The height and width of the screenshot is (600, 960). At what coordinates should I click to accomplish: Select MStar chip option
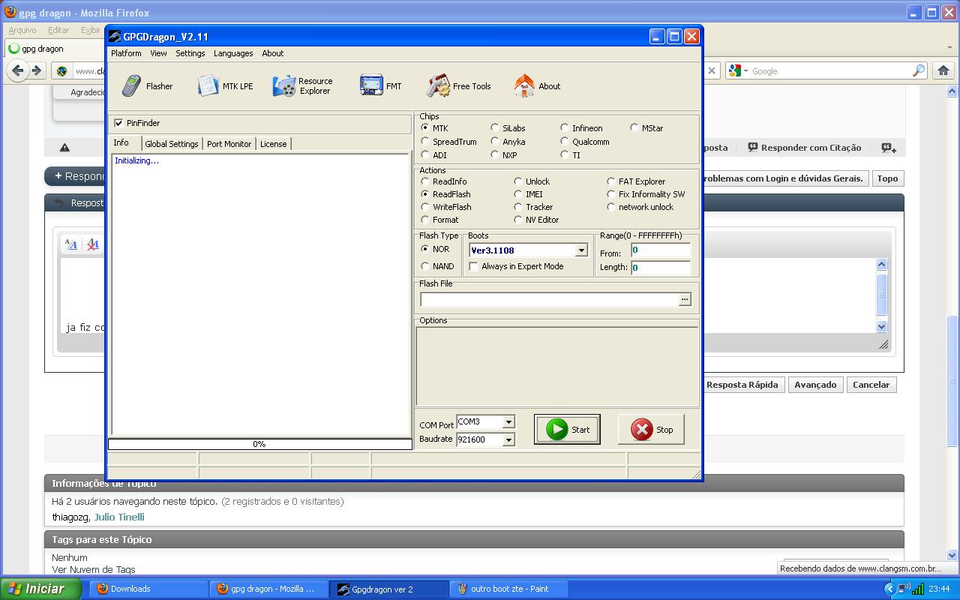[634, 128]
